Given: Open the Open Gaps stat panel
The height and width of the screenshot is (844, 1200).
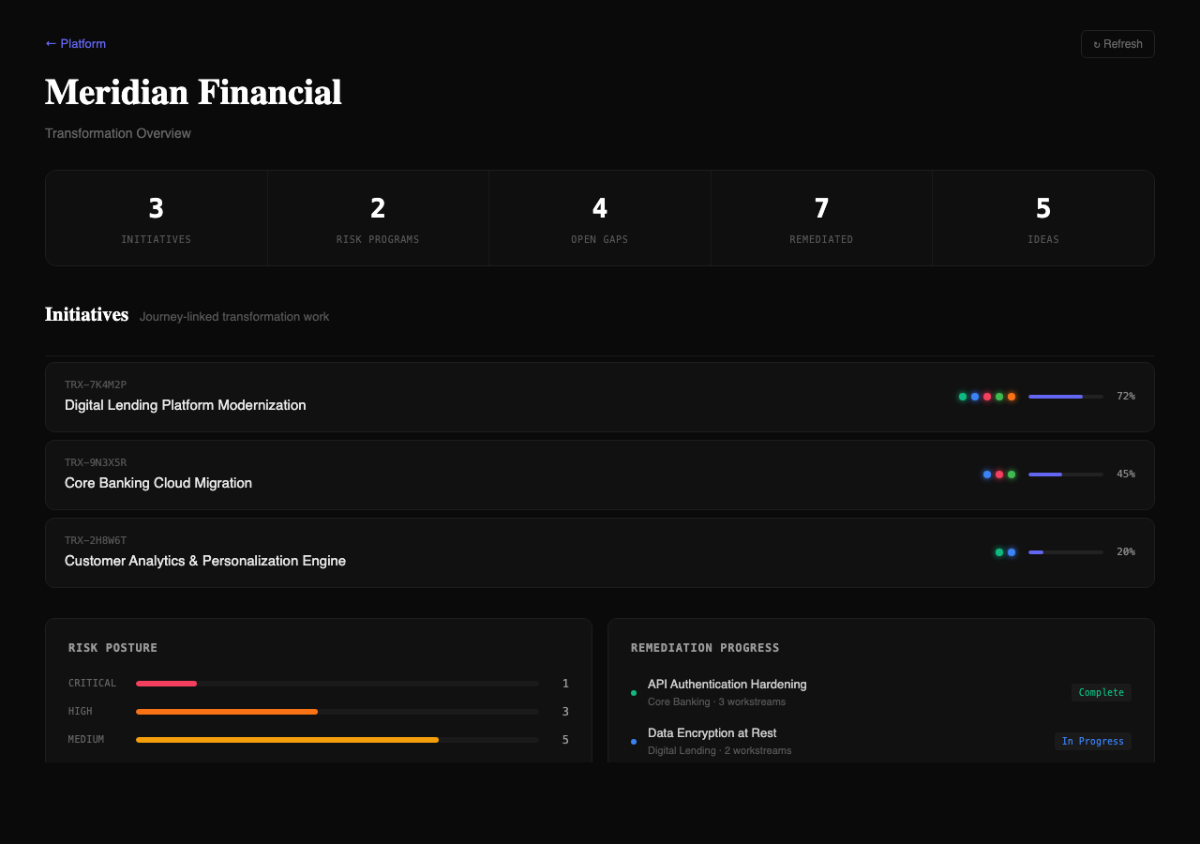Looking at the screenshot, I should point(599,218).
